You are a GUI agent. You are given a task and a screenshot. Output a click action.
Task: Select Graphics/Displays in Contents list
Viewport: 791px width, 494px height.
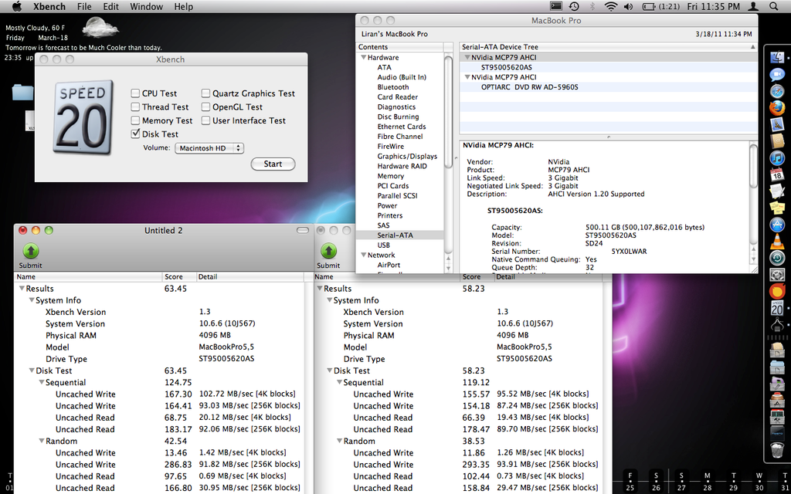[407, 156]
